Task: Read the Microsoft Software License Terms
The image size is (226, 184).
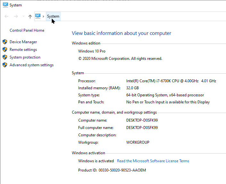Action: (x=153, y=161)
